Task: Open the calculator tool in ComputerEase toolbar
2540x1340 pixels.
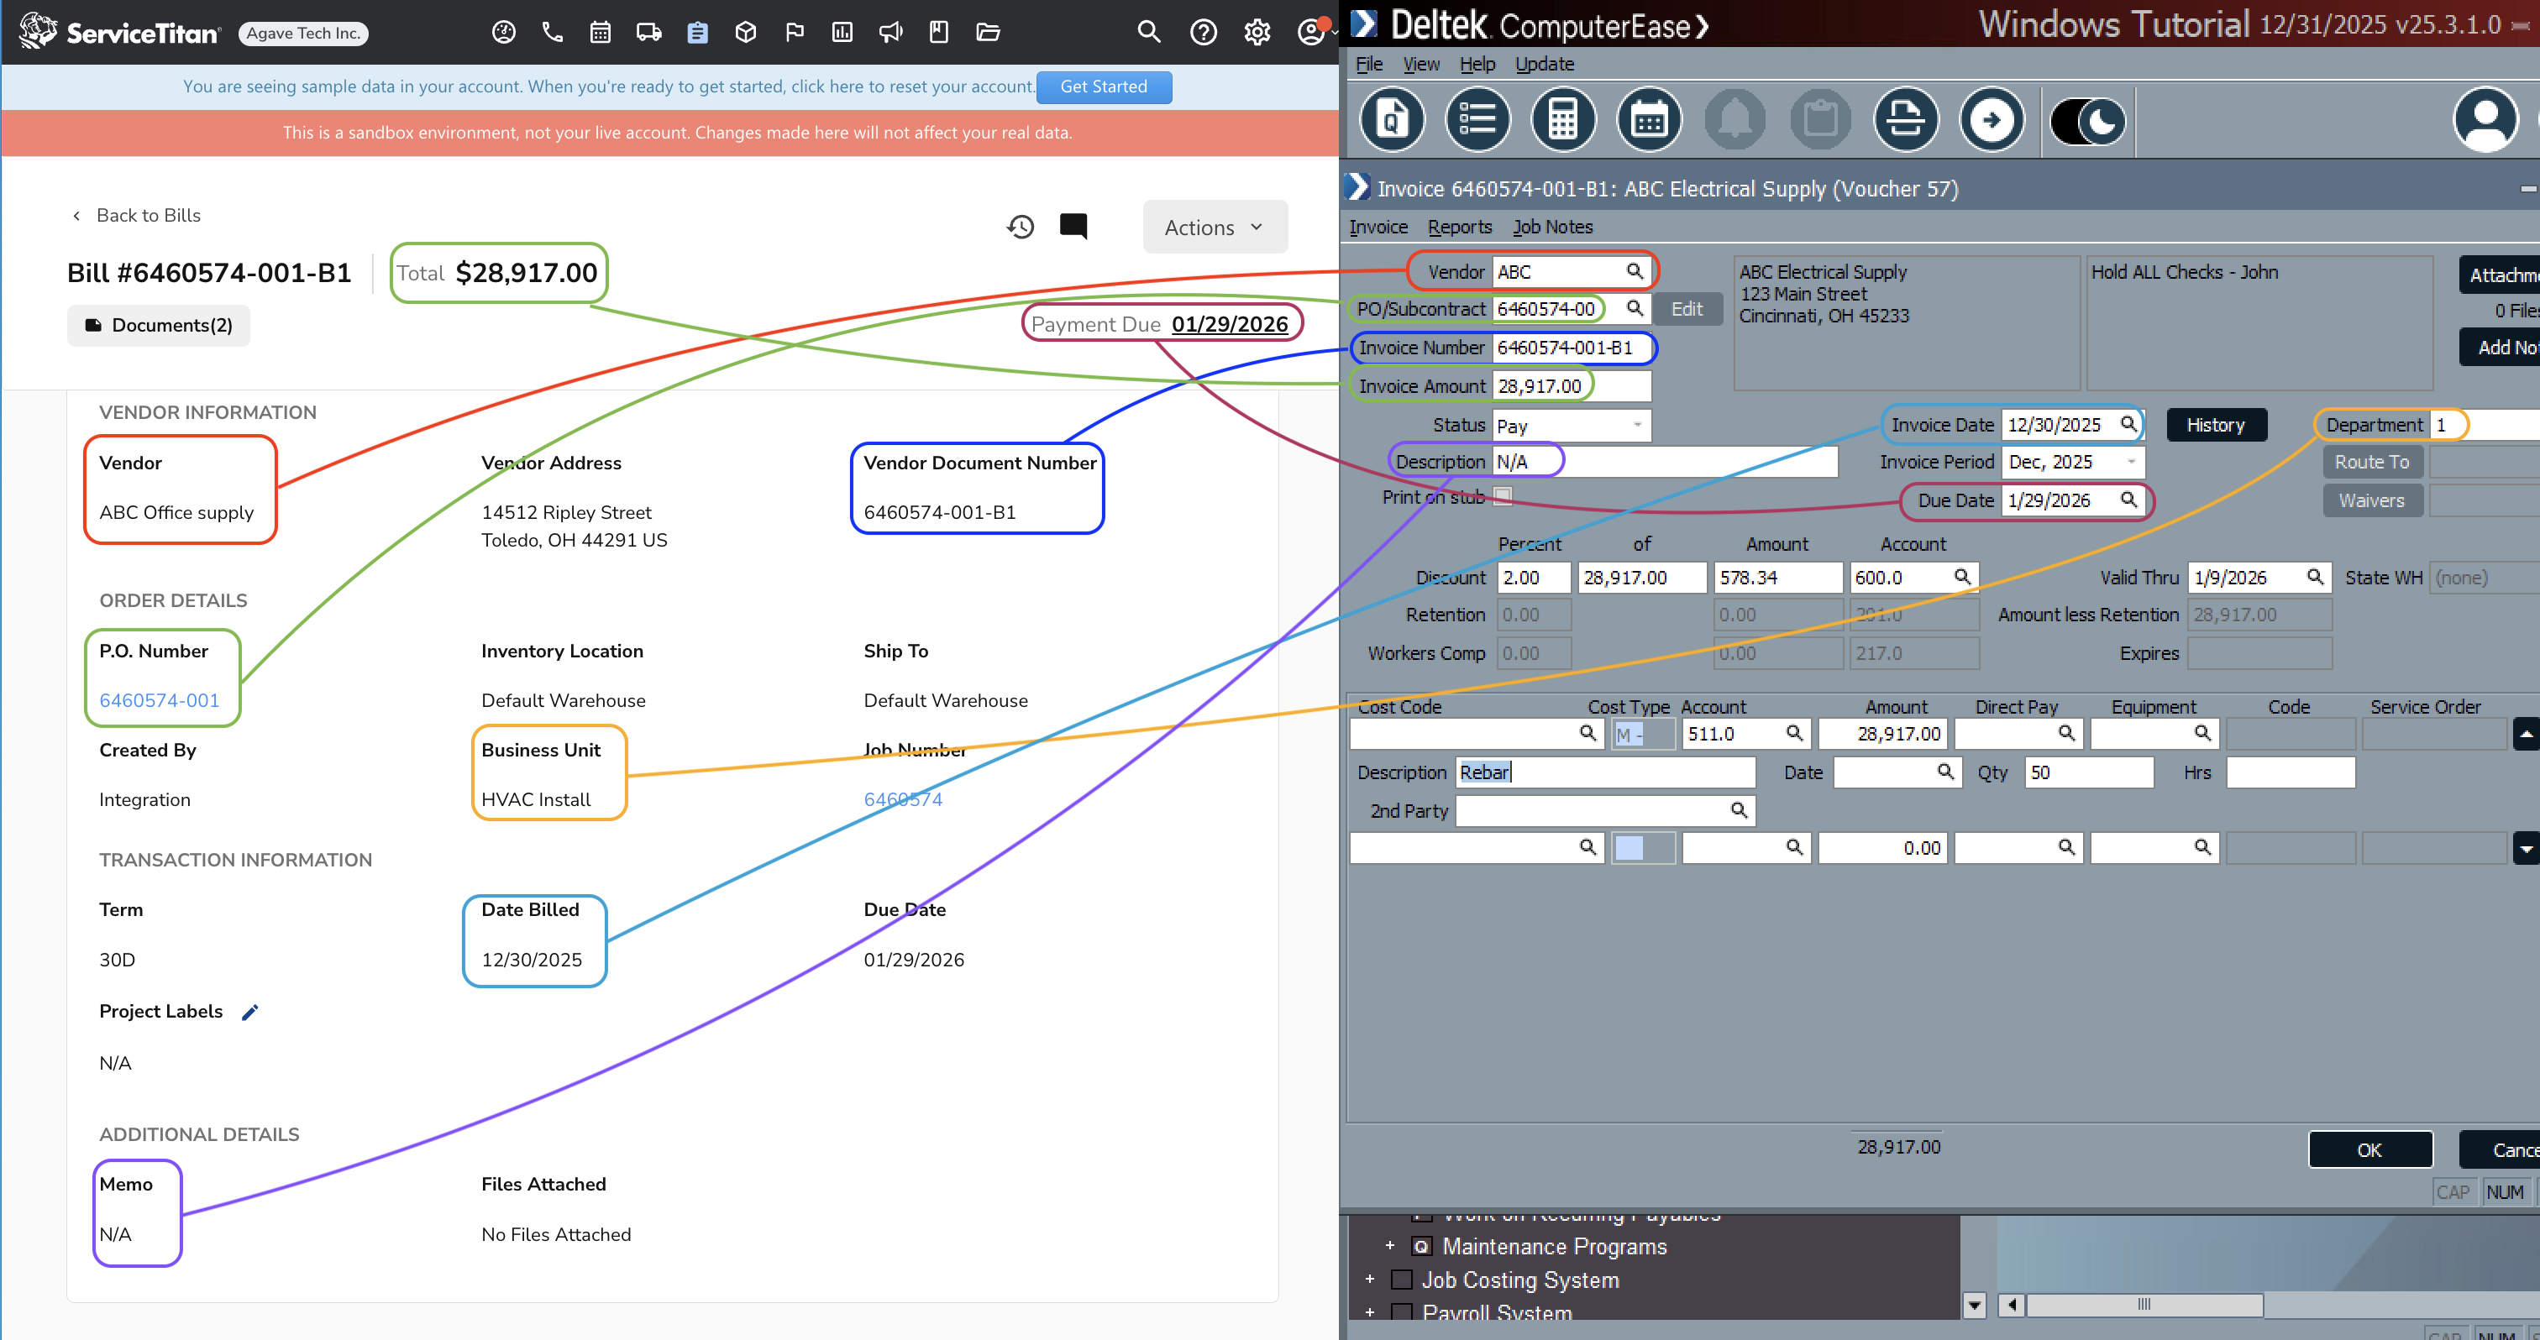Action: click(1563, 119)
